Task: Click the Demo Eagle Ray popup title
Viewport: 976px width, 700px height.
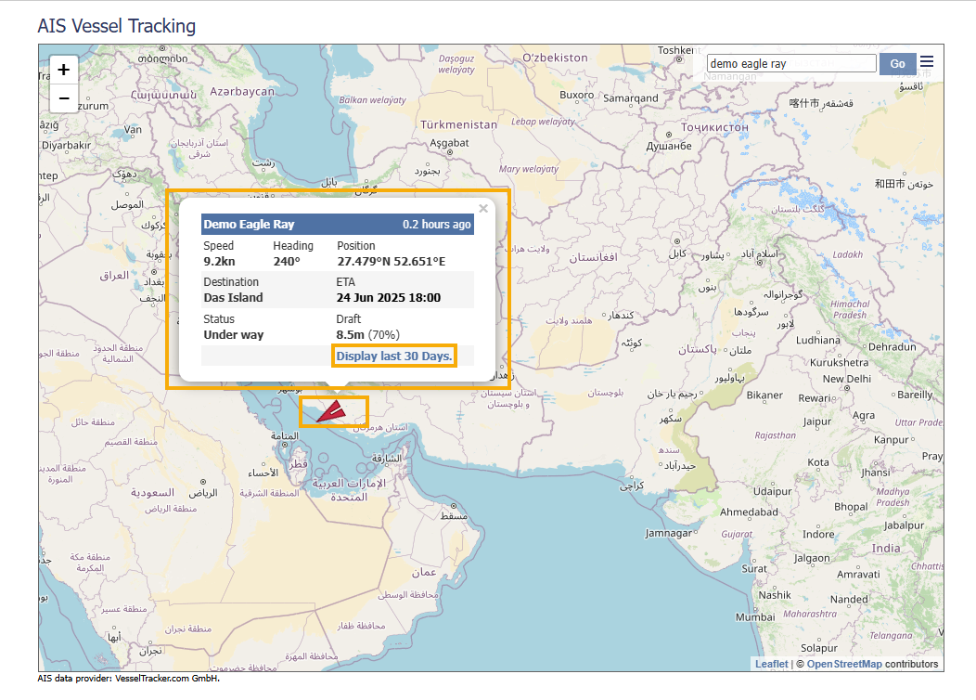Action: tap(249, 225)
